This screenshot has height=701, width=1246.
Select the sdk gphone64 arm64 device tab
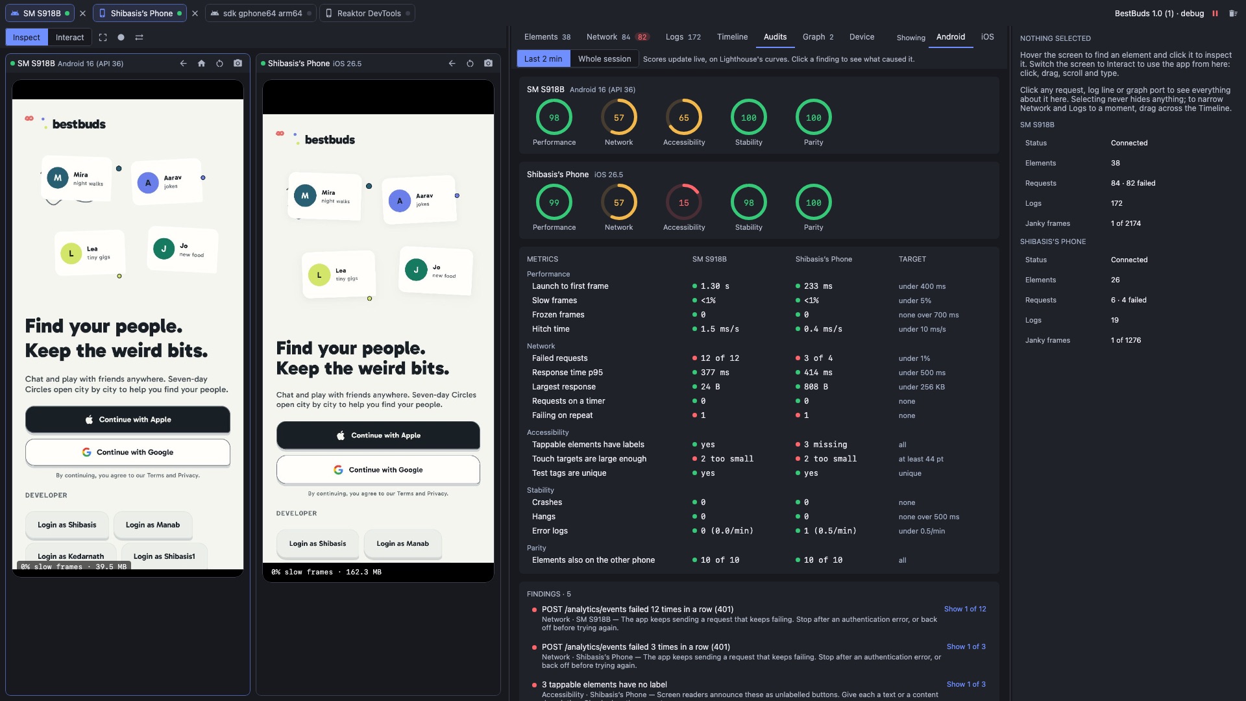tap(261, 13)
